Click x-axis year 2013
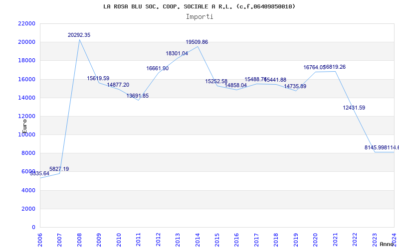 pyautogui.click(x=178, y=240)
